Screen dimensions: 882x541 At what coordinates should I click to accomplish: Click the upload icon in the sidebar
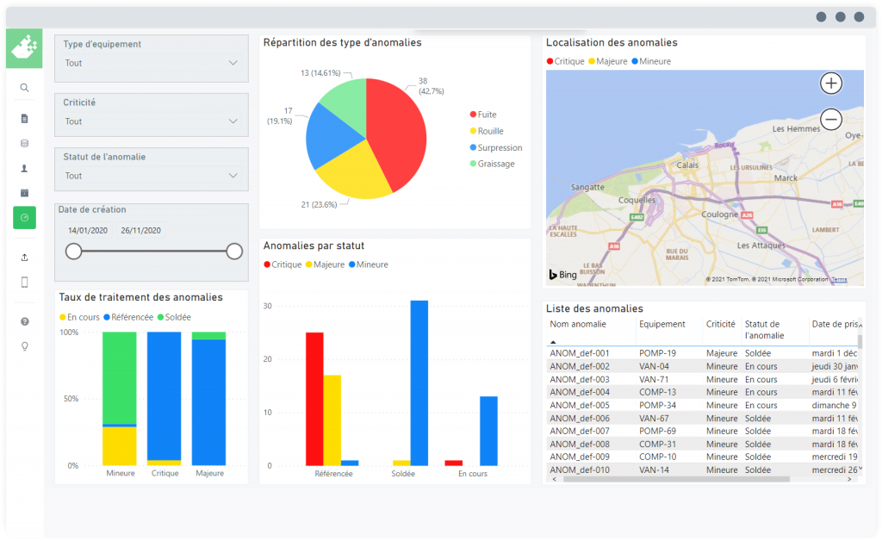click(x=24, y=257)
